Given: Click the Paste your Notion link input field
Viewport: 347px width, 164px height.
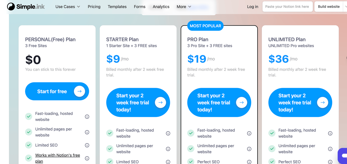Looking at the screenshot, I should (287, 6).
